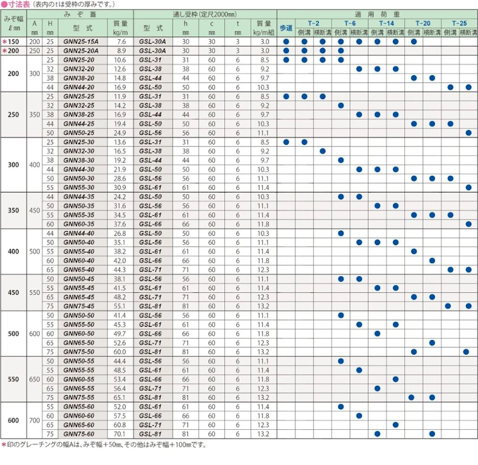Click the groove width 500 cell
Viewport: 478px width, 465px height.
pyautogui.click(x=13, y=333)
